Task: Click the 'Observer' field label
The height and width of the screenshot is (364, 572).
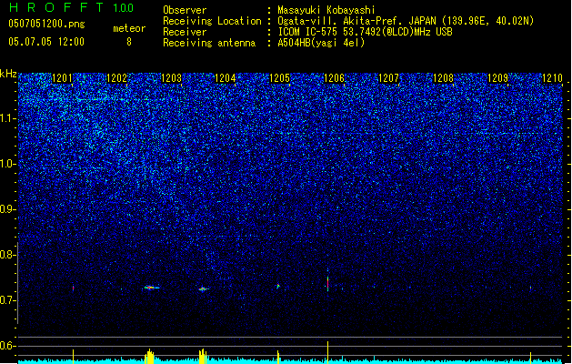Action: (x=185, y=10)
